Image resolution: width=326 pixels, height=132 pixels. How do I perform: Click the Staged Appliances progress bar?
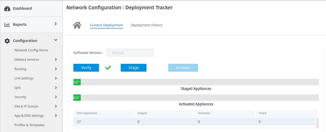pyautogui.click(x=196, y=82)
